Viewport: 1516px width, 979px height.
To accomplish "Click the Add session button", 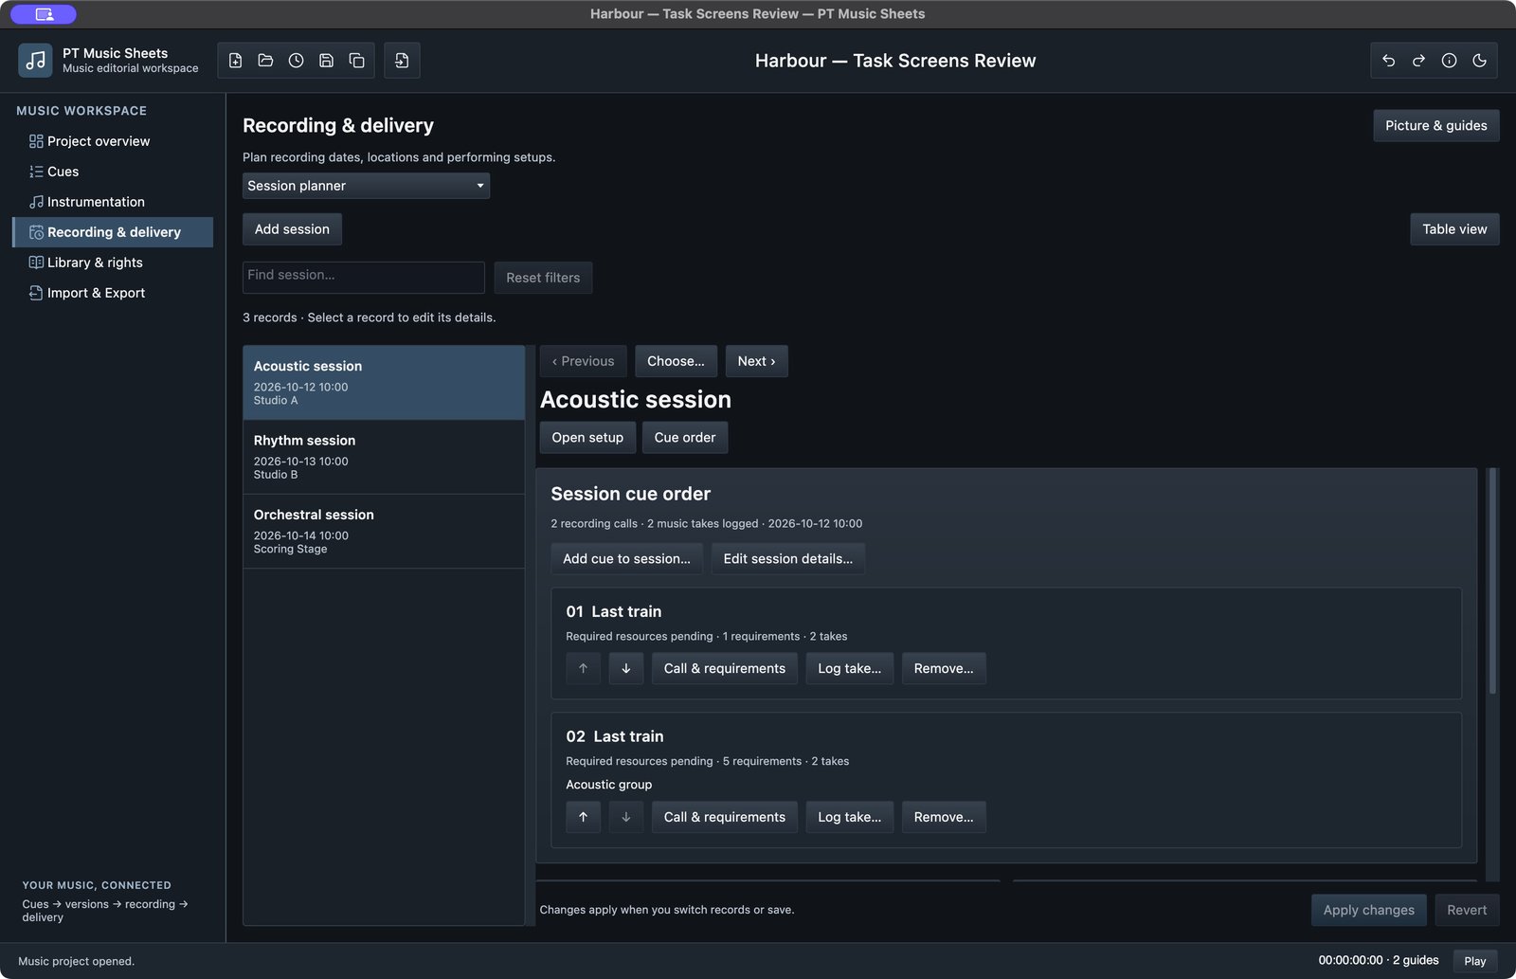I will pos(292,229).
